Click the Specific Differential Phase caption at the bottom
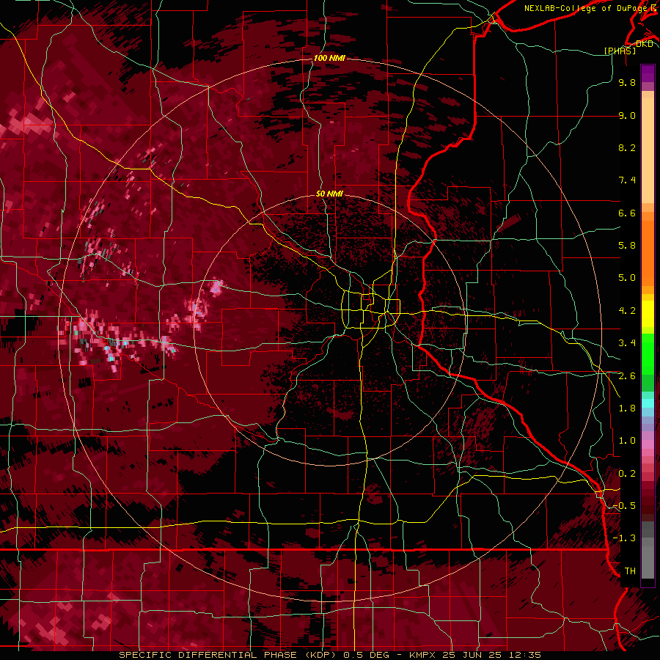Image resolution: width=660 pixels, height=660 pixels. [x=330, y=655]
